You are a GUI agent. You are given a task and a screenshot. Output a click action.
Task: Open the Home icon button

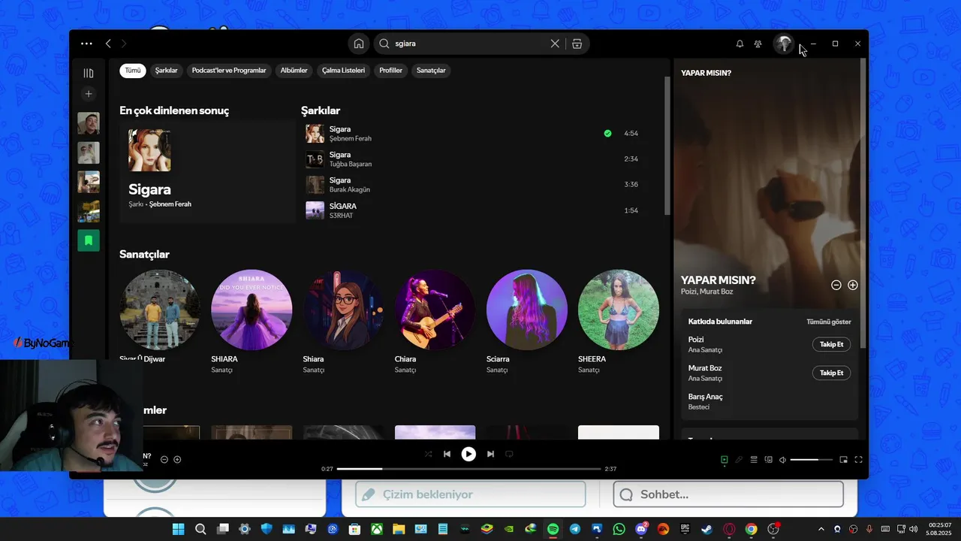pyautogui.click(x=359, y=44)
